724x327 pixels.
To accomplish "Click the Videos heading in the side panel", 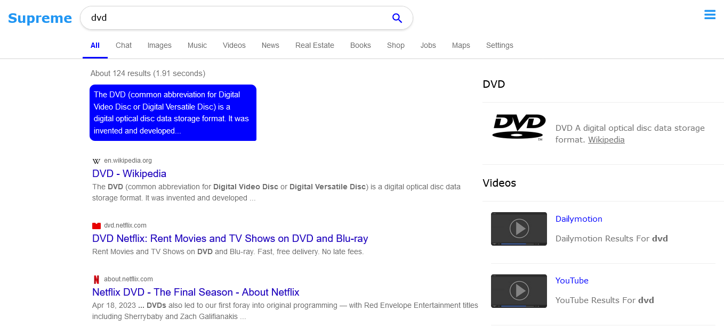I will coord(500,183).
